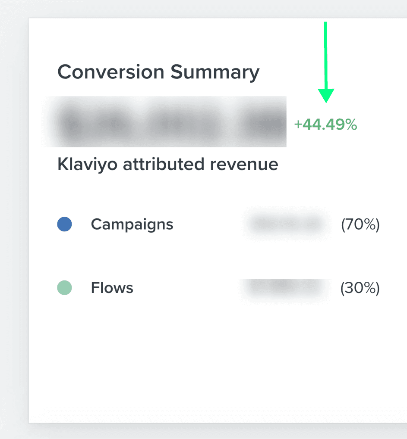Click the Conversion Summary heading
The width and height of the screenshot is (407, 439).
[158, 72]
